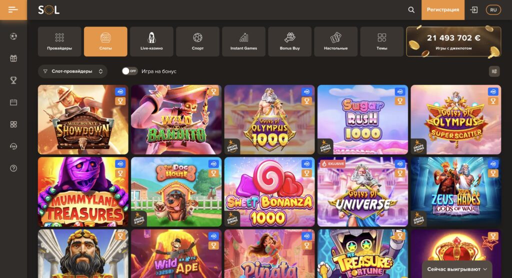The image size is (512, 278).
Task: Select the Слоты category tab
Action: pos(105,41)
